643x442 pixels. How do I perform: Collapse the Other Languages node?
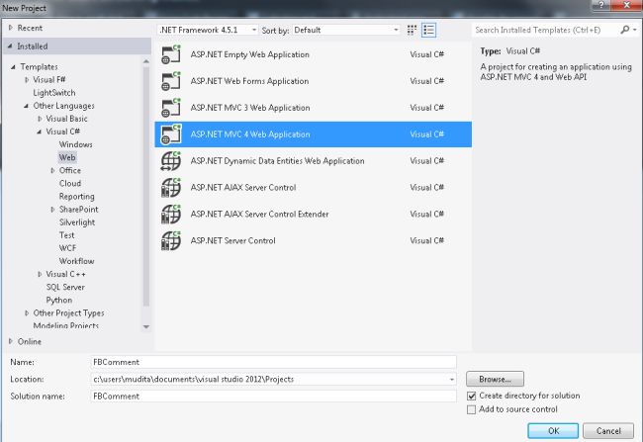coord(27,106)
